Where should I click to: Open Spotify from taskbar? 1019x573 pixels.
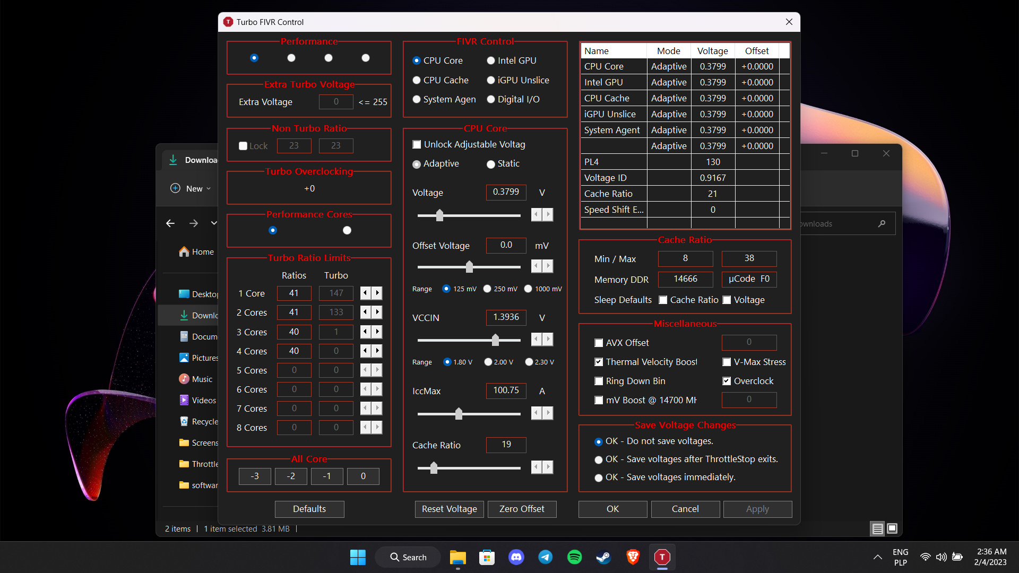574,557
